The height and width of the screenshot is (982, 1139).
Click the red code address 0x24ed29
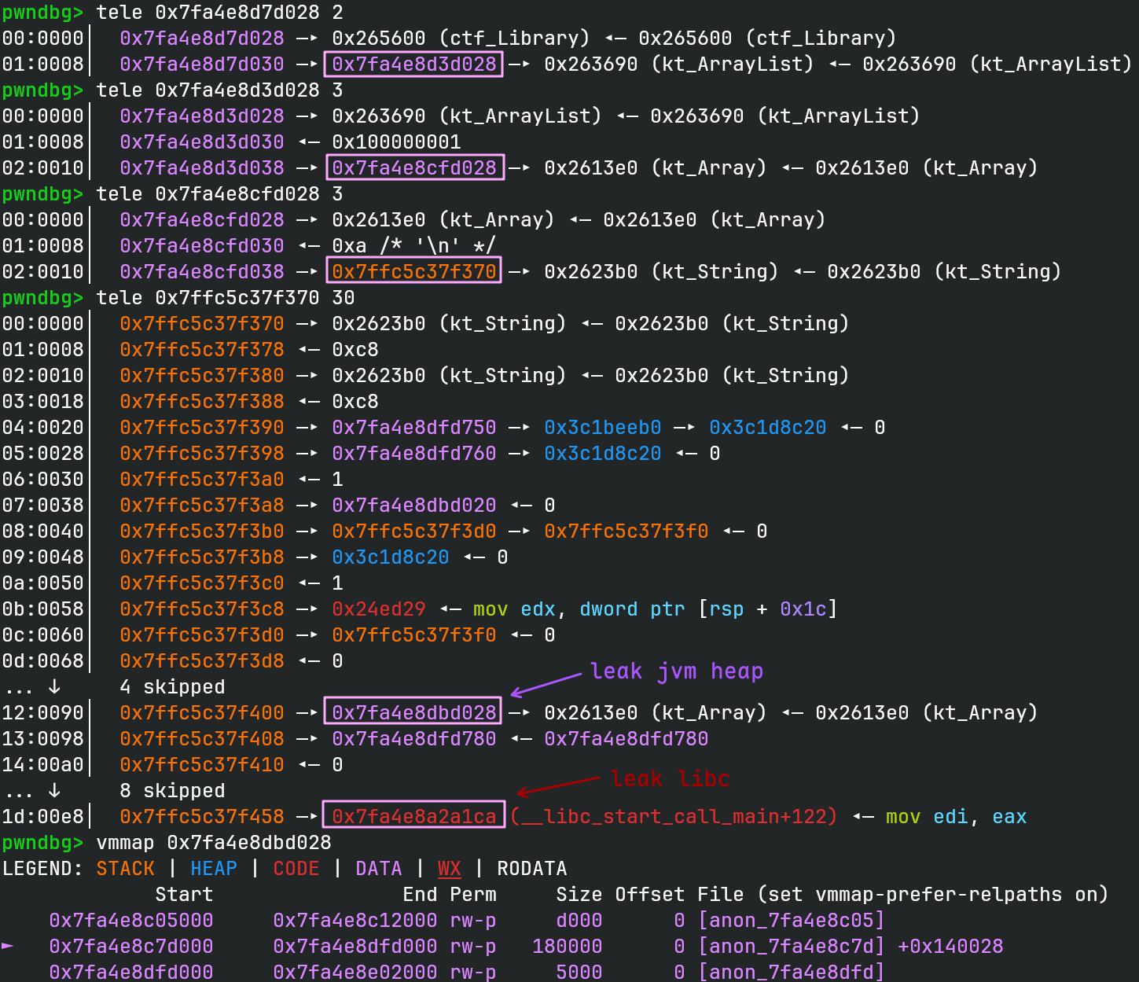pos(378,609)
